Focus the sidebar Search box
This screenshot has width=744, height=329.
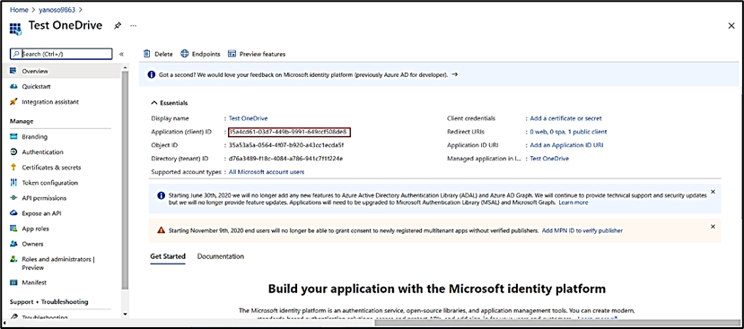coord(61,54)
